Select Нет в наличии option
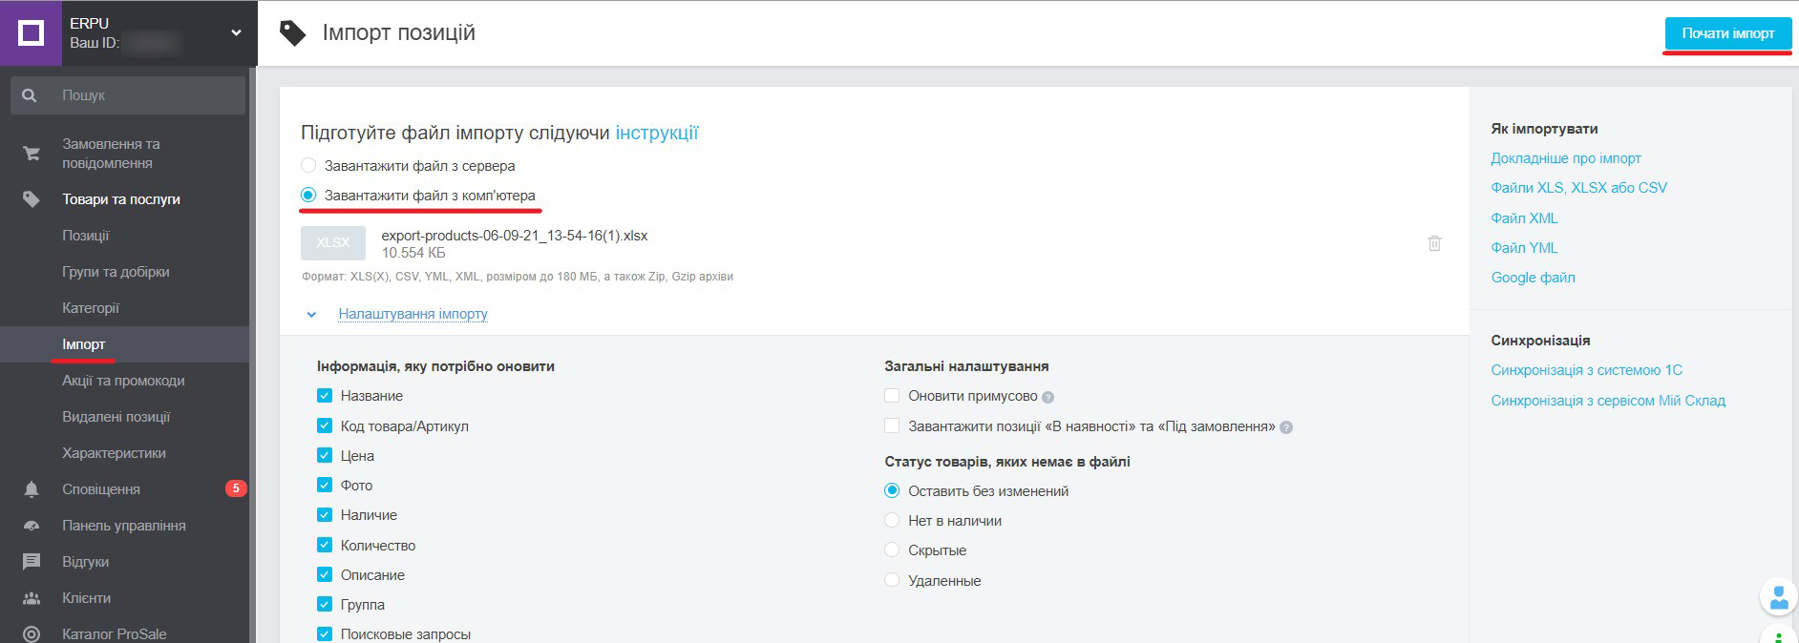This screenshot has width=1799, height=643. (x=892, y=520)
